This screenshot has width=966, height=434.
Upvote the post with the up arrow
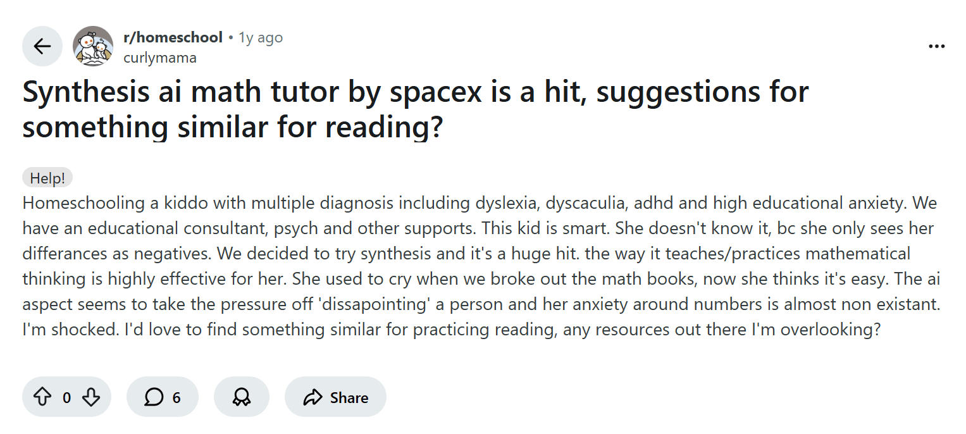click(x=42, y=397)
